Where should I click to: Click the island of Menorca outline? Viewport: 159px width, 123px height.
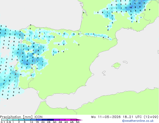pyautogui.click(x=125, y=62)
